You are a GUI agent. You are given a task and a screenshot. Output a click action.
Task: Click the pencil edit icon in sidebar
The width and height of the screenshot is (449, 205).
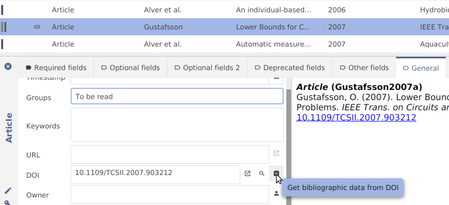click(8, 191)
